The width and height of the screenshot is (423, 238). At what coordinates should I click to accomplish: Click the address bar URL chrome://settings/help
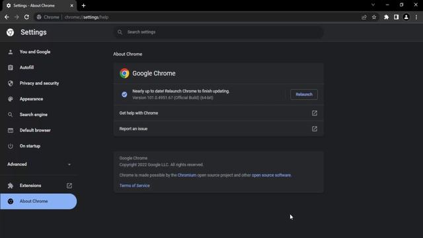87,17
